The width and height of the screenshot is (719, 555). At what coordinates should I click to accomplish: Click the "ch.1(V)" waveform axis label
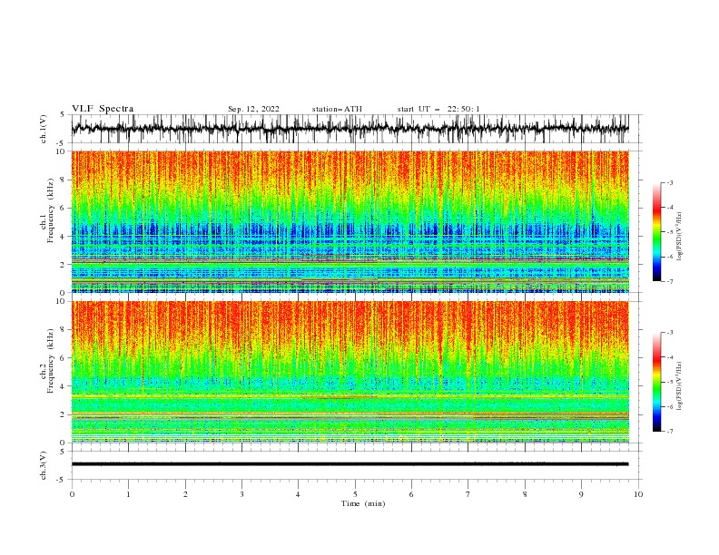click(44, 129)
